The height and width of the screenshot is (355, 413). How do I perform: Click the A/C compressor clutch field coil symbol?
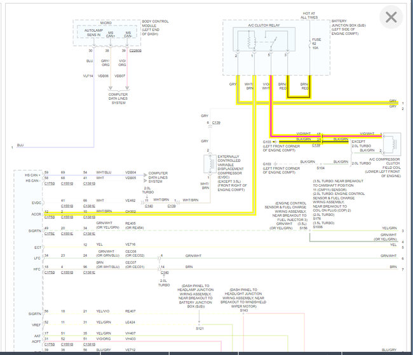pyautogui.click(x=392, y=144)
